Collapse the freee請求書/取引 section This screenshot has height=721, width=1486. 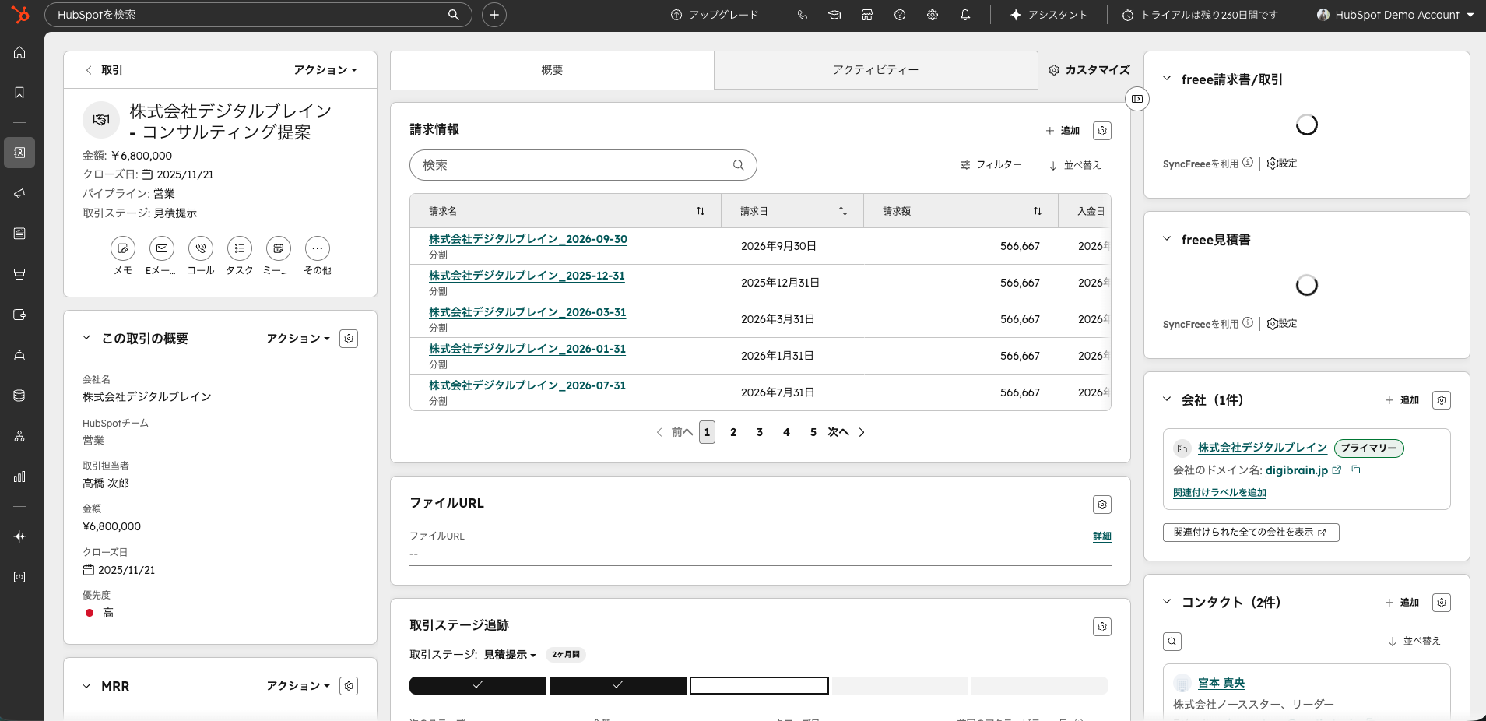click(1167, 79)
